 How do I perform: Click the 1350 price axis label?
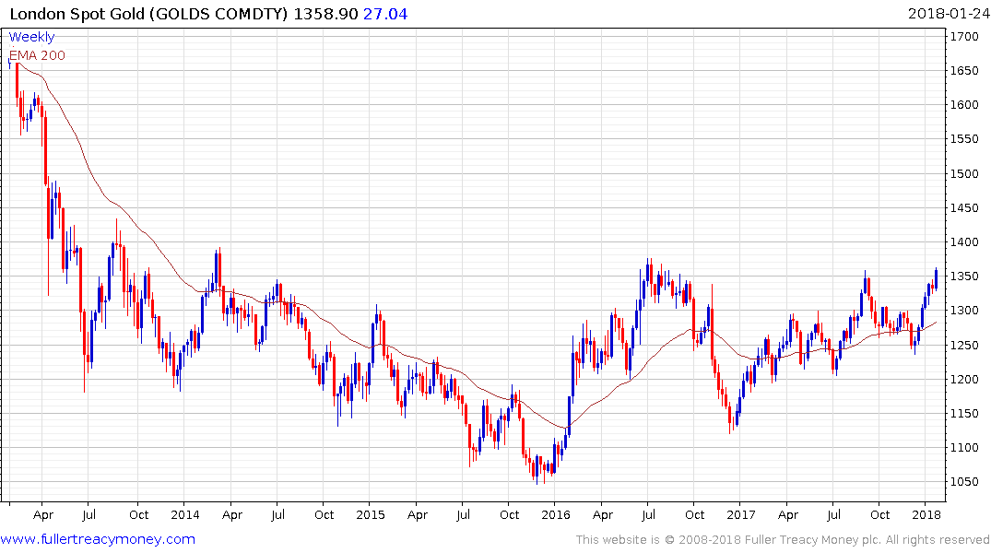coord(964,276)
